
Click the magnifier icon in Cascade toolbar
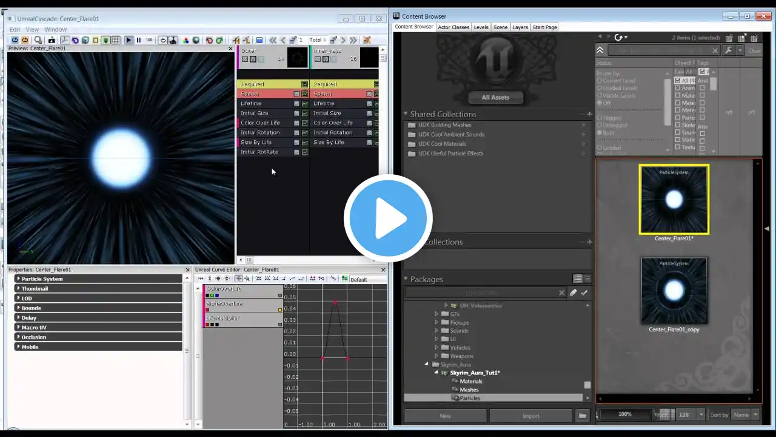pos(38,40)
